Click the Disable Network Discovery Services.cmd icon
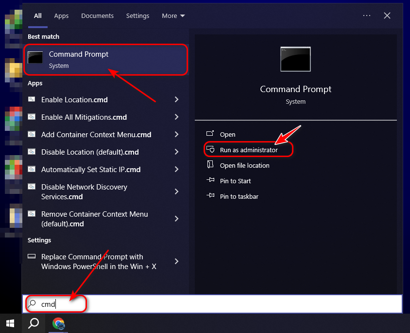The image size is (410, 333). [x=32, y=187]
